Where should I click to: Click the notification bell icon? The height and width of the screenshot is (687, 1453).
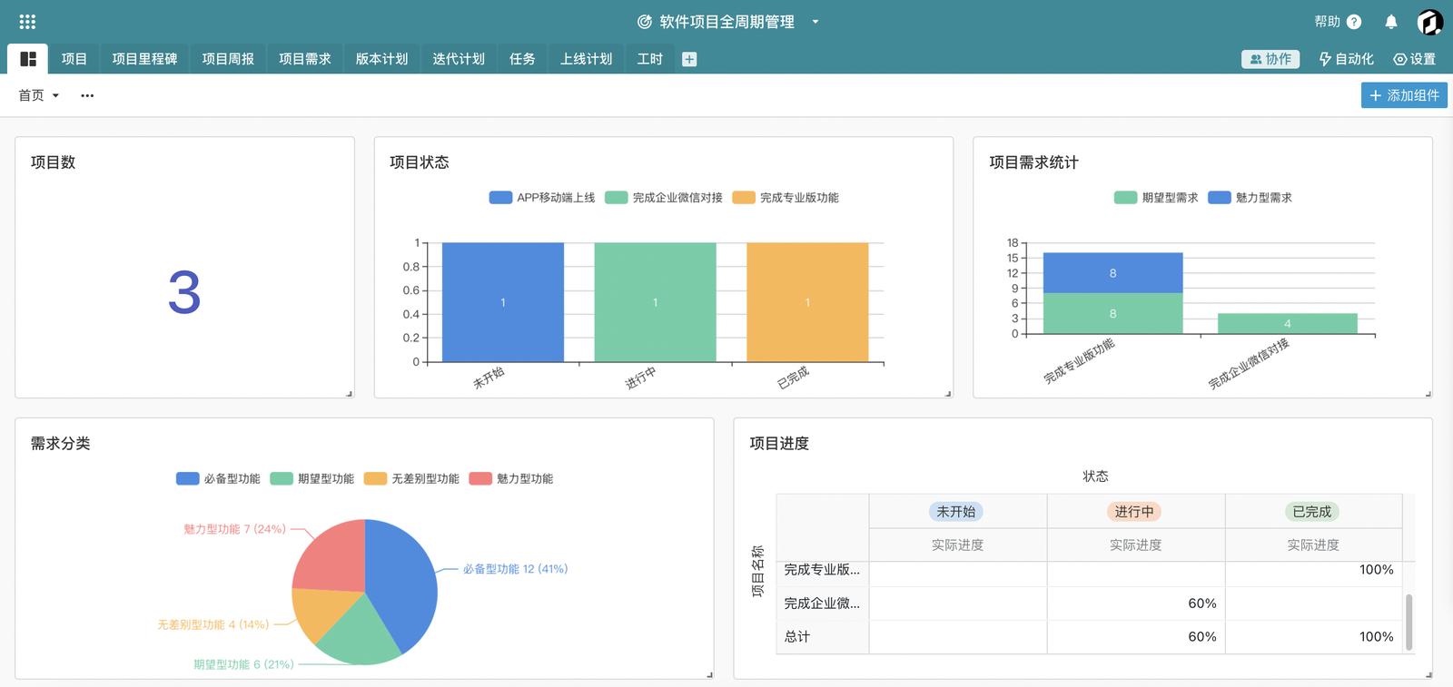coord(1390,22)
